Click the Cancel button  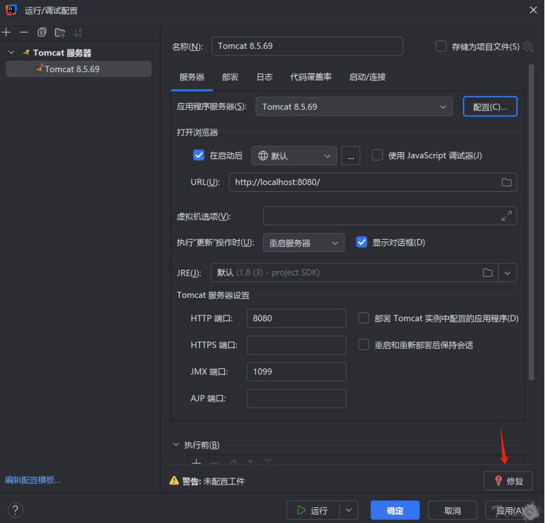452,510
